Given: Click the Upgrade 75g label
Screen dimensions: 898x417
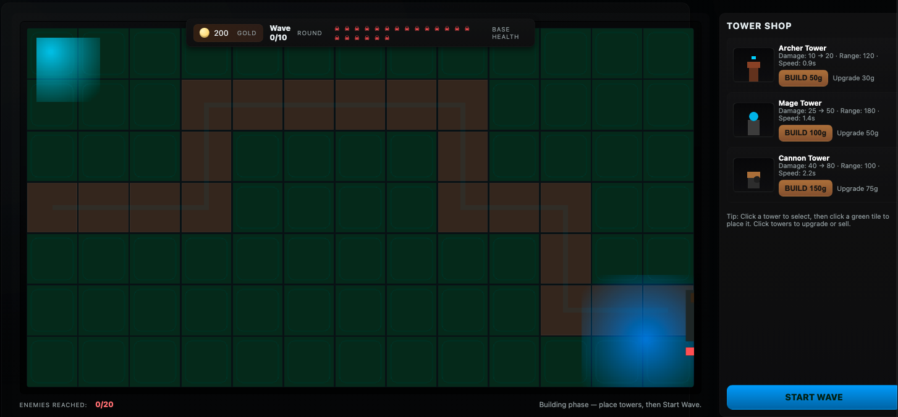Looking at the screenshot, I should point(857,188).
